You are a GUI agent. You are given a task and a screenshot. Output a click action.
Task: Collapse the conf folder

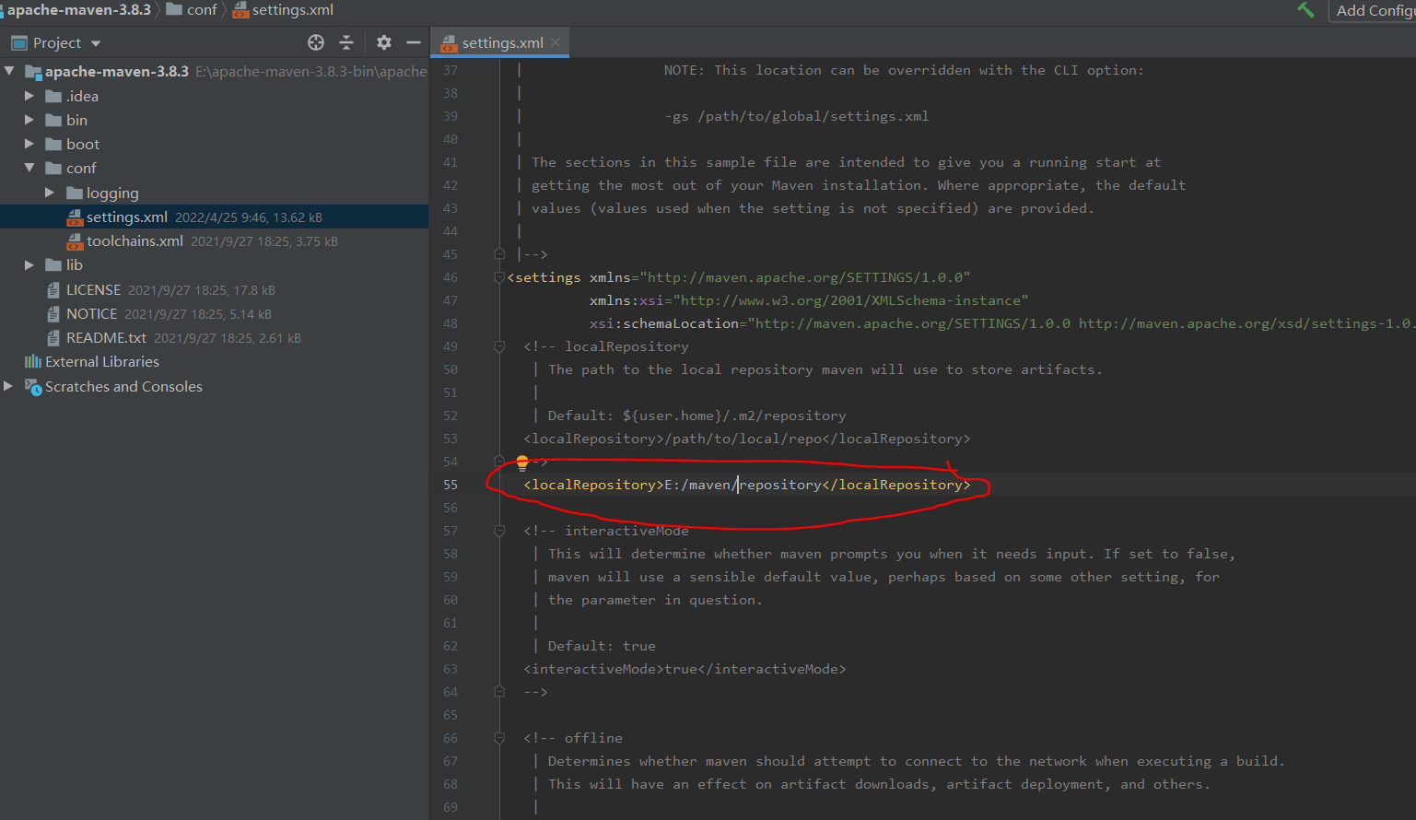[29, 168]
